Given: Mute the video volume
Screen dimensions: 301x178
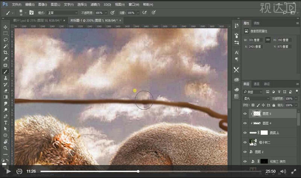Looking at the screenshot, I should [x=283, y=171].
